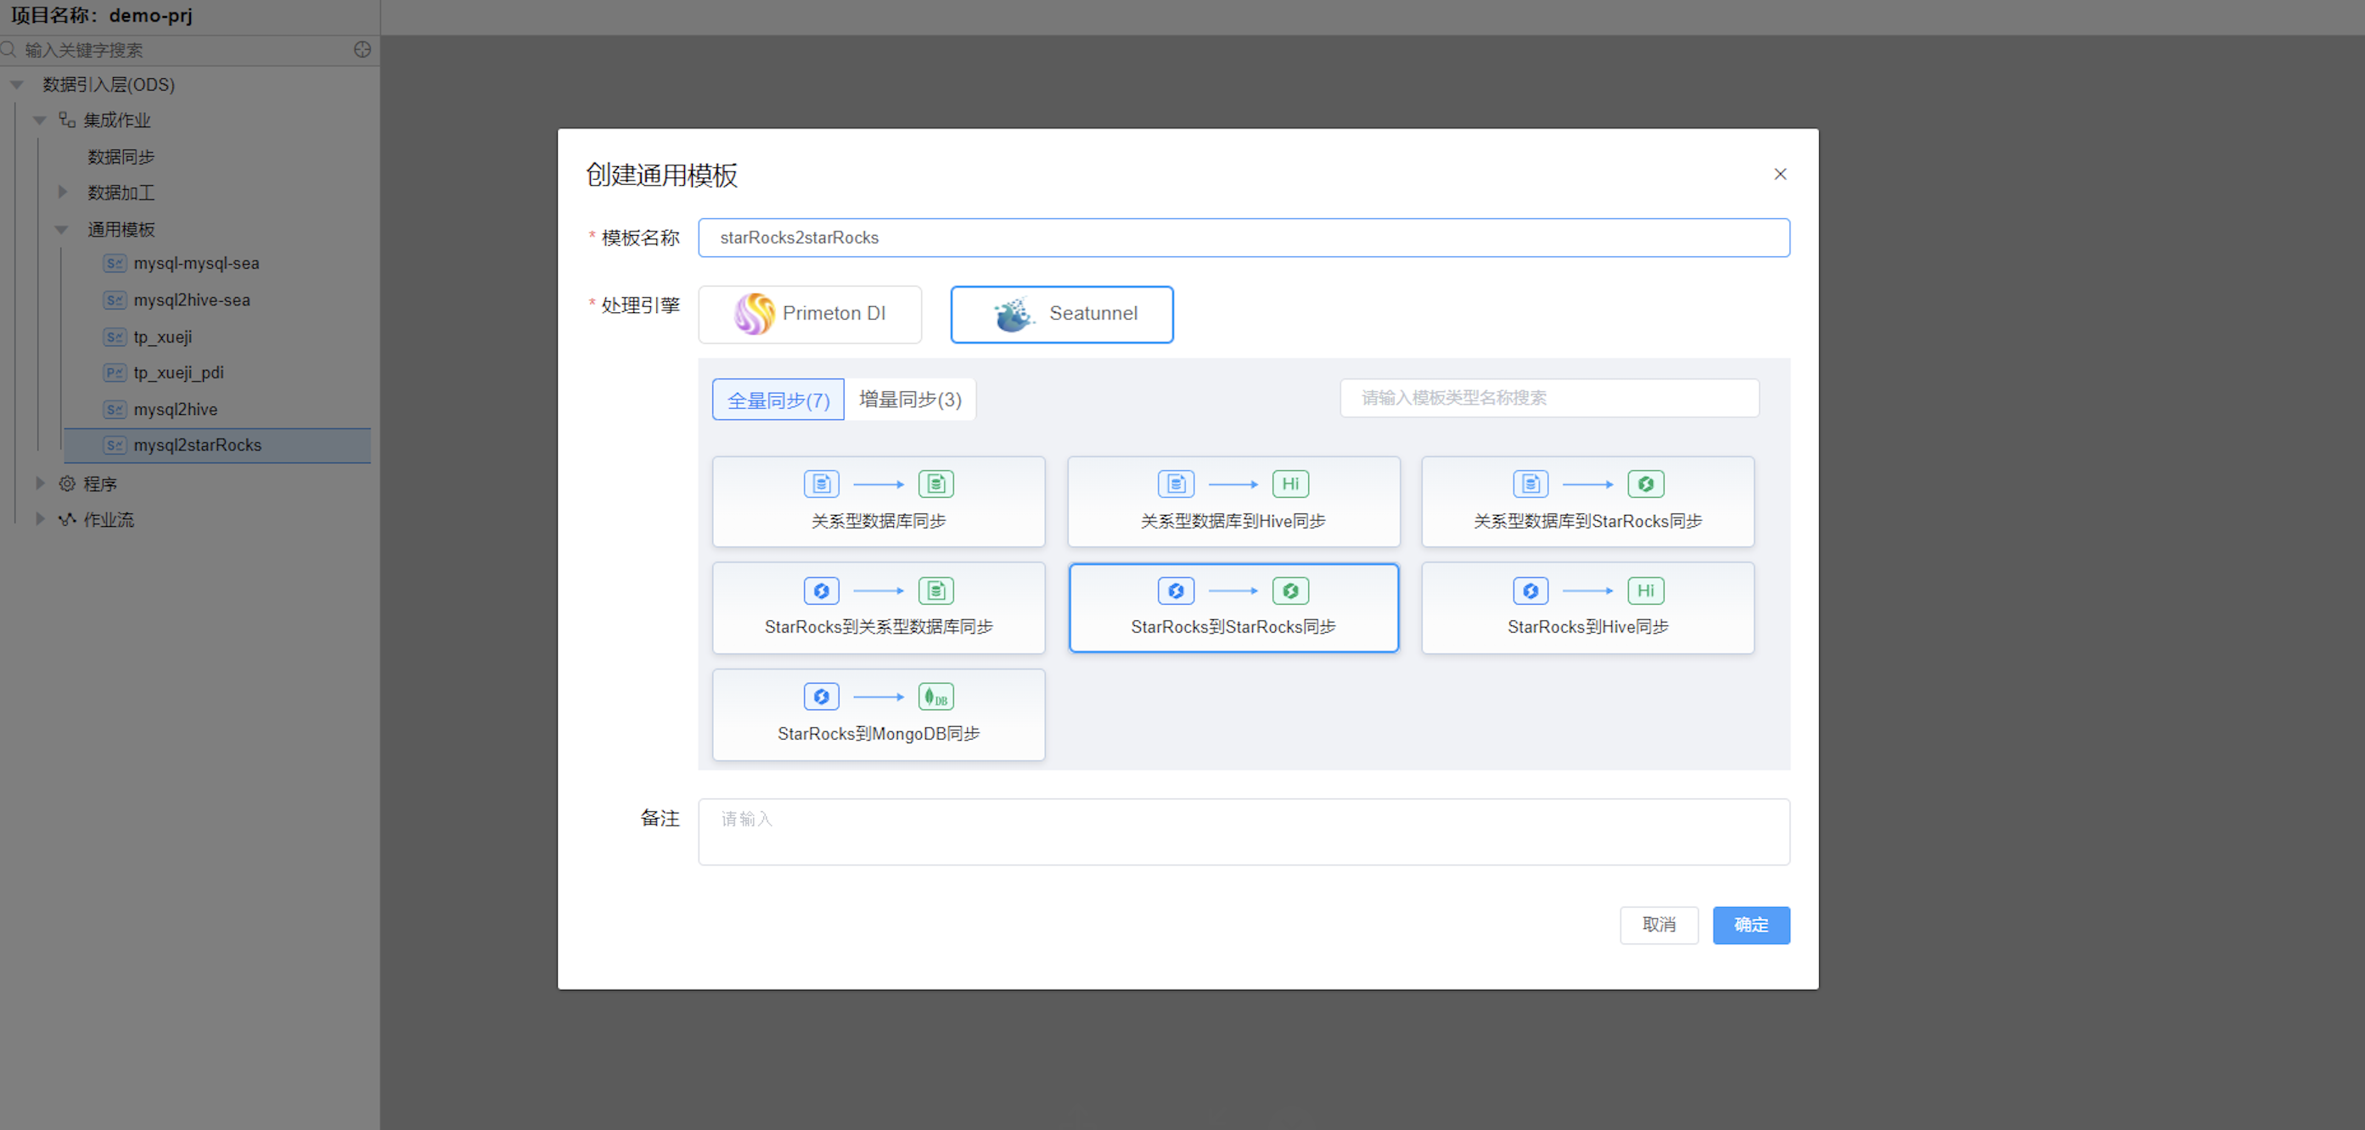Collapse the 通用模板 folder

tap(63, 229)
